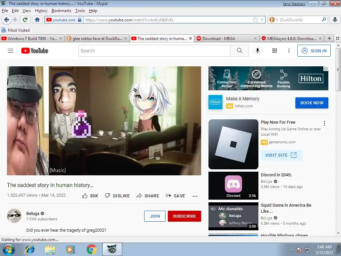Viewport: 341px width, 256px height.
Task: Open DuckDuckGo search engine selector dropdown
Action: [x=274, y=20]
